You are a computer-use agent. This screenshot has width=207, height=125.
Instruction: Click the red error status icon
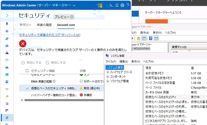[23, 44]
